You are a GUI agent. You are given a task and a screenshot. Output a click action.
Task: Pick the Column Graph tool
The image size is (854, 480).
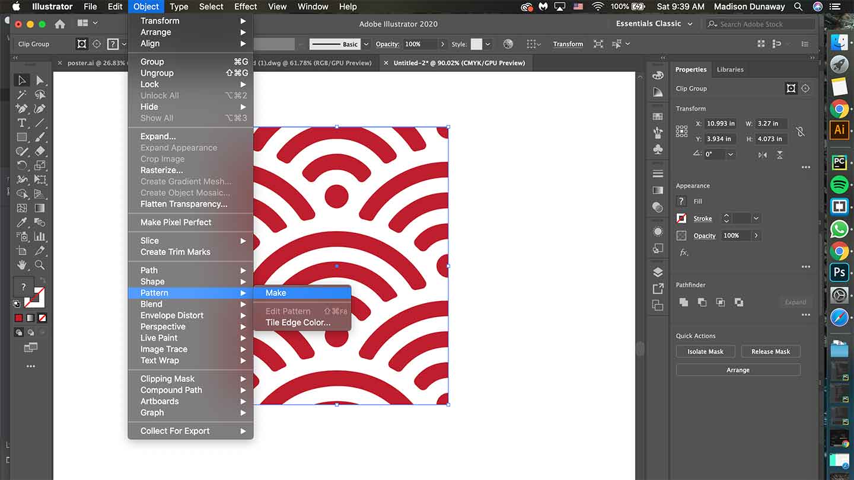point(40,236)
